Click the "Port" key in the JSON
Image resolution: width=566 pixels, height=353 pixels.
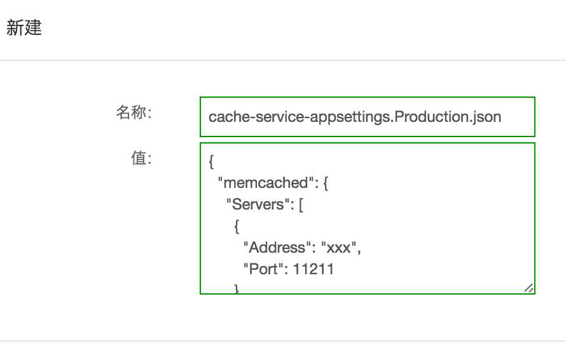[x=263, y=269]
